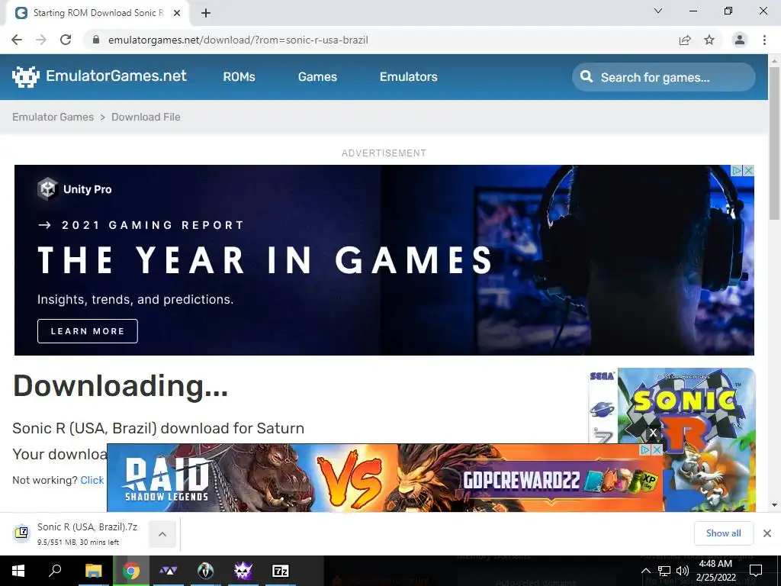
Task: Dismiss the overlay ad with X
Action: [653, 433]
